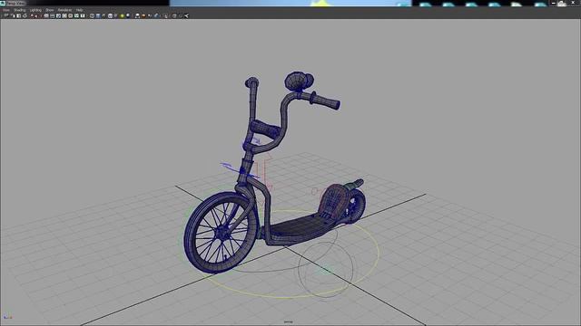The width and height of the screenshot is (581, 326).
Task: Open the Lighting panel menu
Action: click(x=35, y=10)
